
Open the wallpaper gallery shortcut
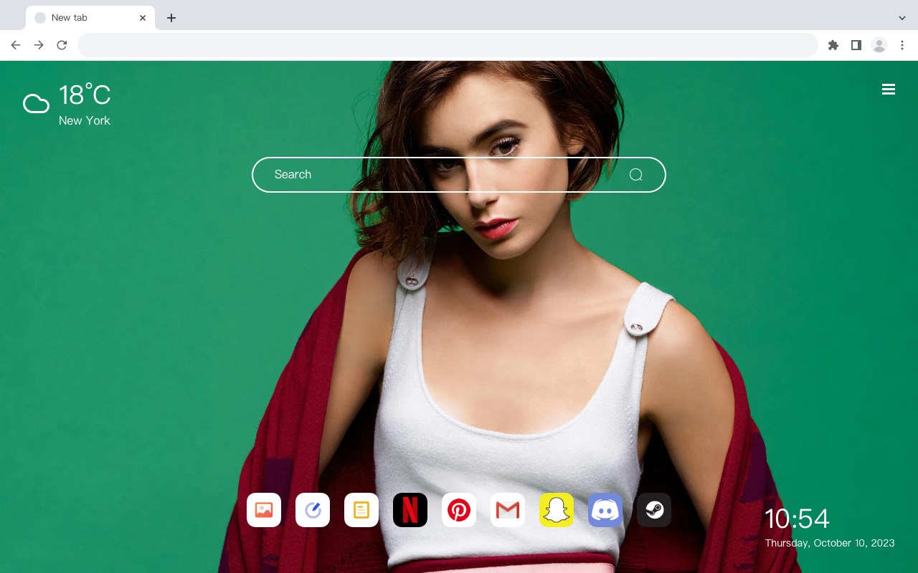[x=264, y=510]
